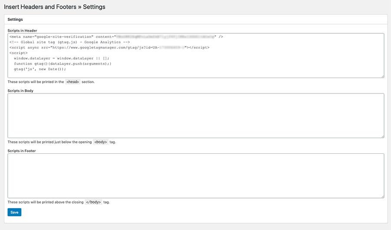Click the Scripts in Footer label
This screenshot has width=391, height=230.
(x=22, y=151)
